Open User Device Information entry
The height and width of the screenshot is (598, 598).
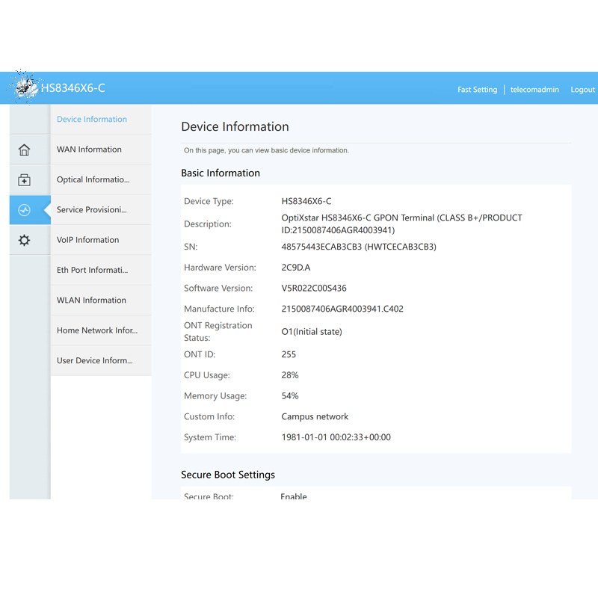[x=94, y=360]
